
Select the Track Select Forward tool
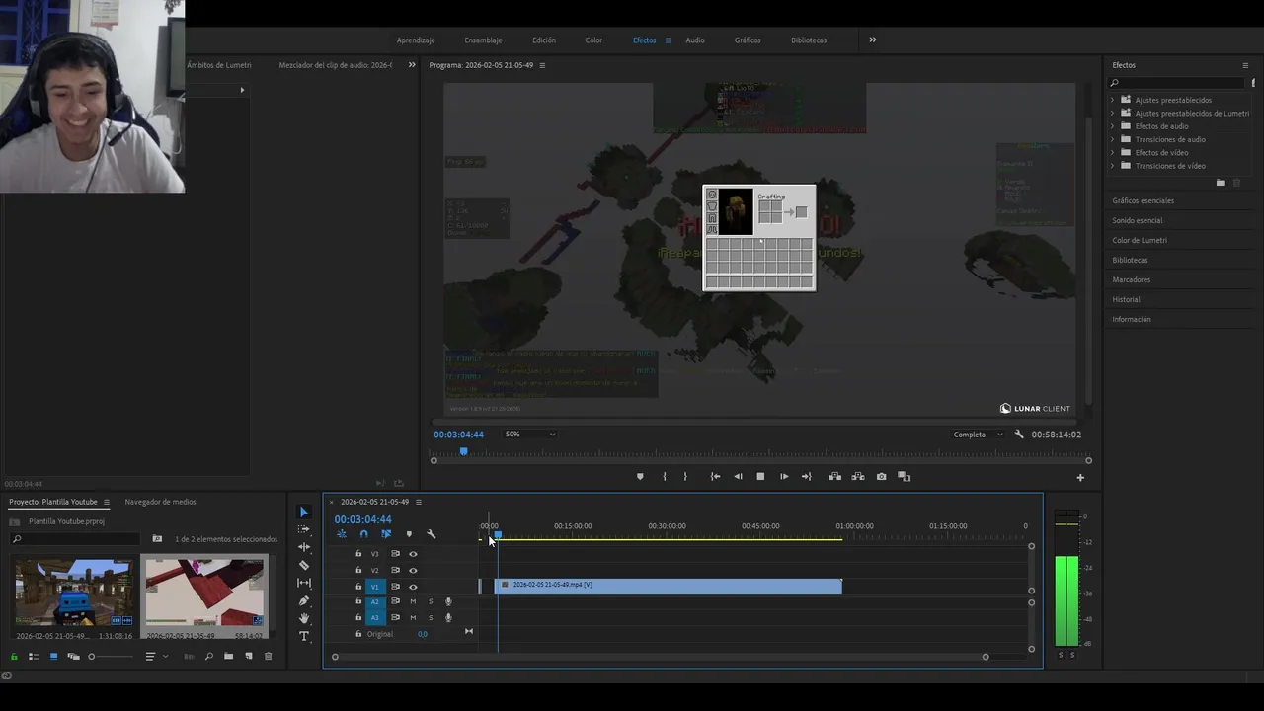[x=304, y=529]
